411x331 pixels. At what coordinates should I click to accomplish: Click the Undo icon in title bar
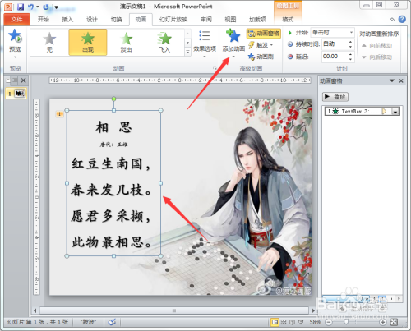pyautogui.click(x=30, y=7)
